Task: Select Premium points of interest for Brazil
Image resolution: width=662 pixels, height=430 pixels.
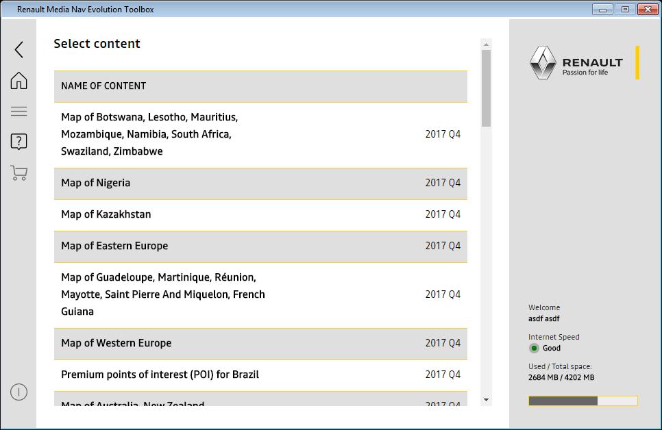Action: pyautogui.click(x=260, y=375)
